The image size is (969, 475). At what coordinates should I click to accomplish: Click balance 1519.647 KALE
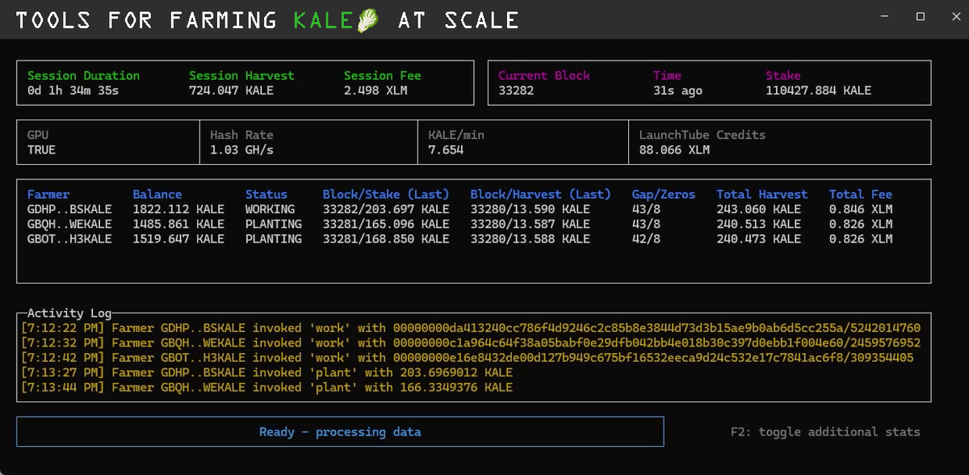click(178, 239)
